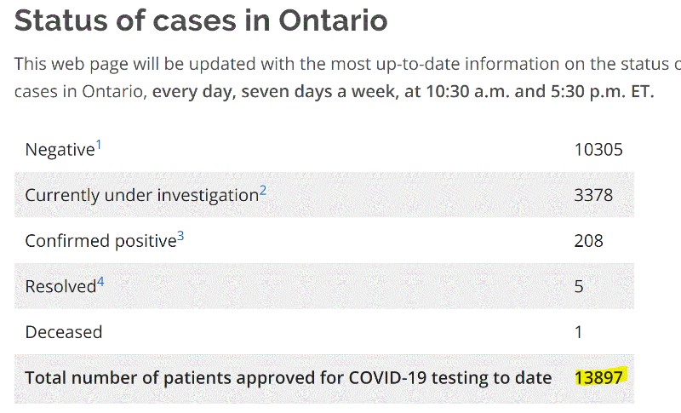Image resolution: width=681 pixels, height=413 pixels.
Task: Click the Total number of patients approved label
Action: point(289,378)
